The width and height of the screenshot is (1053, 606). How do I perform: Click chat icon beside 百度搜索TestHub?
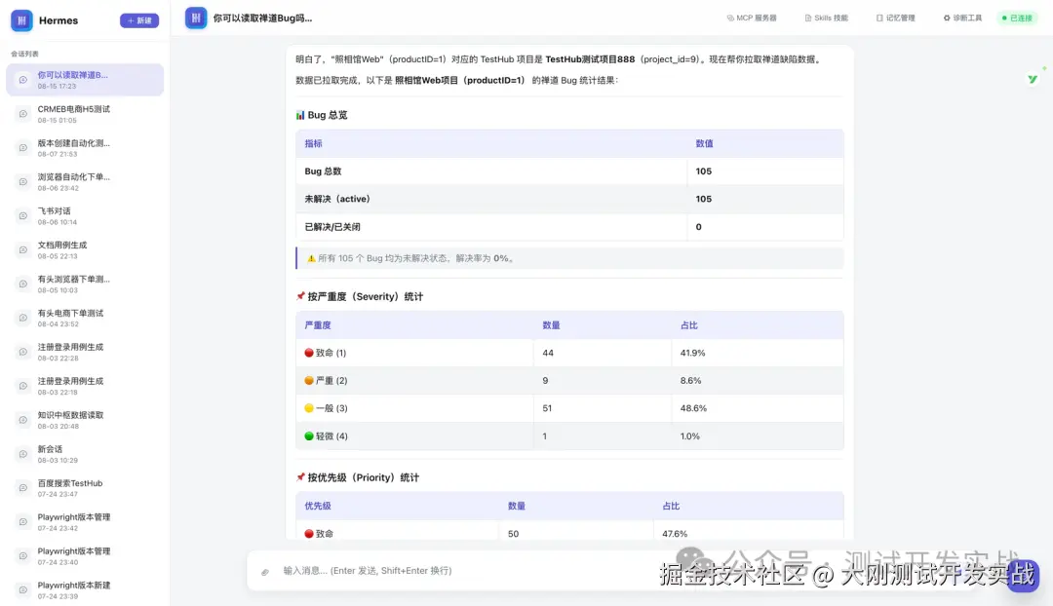[x=22, y=488]
